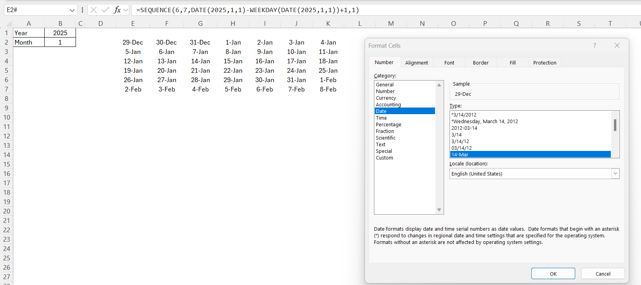Select cell A1 labeled Year
This screenshot has width=641, height=285.
(x=29, y=33)
